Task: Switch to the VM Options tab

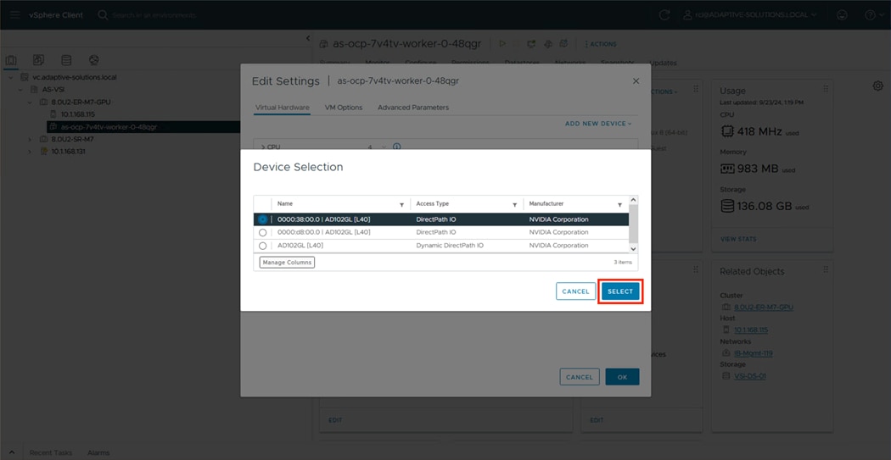Action: (344, 108)
